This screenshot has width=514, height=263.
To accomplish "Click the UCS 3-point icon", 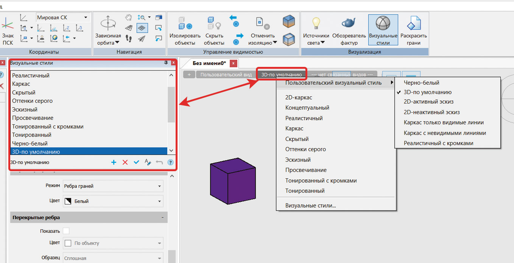I will tap(79, 28).
